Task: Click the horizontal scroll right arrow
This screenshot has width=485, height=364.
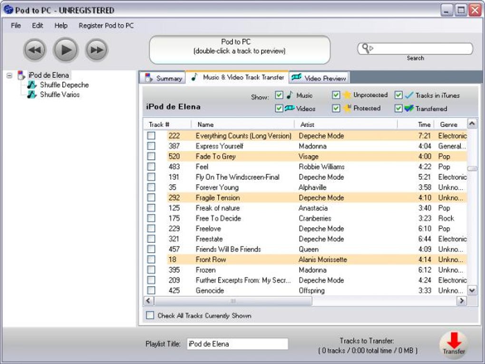Action: (462, 301)
